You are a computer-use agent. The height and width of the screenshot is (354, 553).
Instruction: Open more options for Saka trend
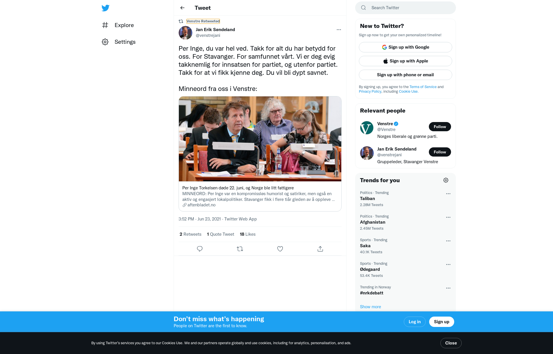point(448,241)
